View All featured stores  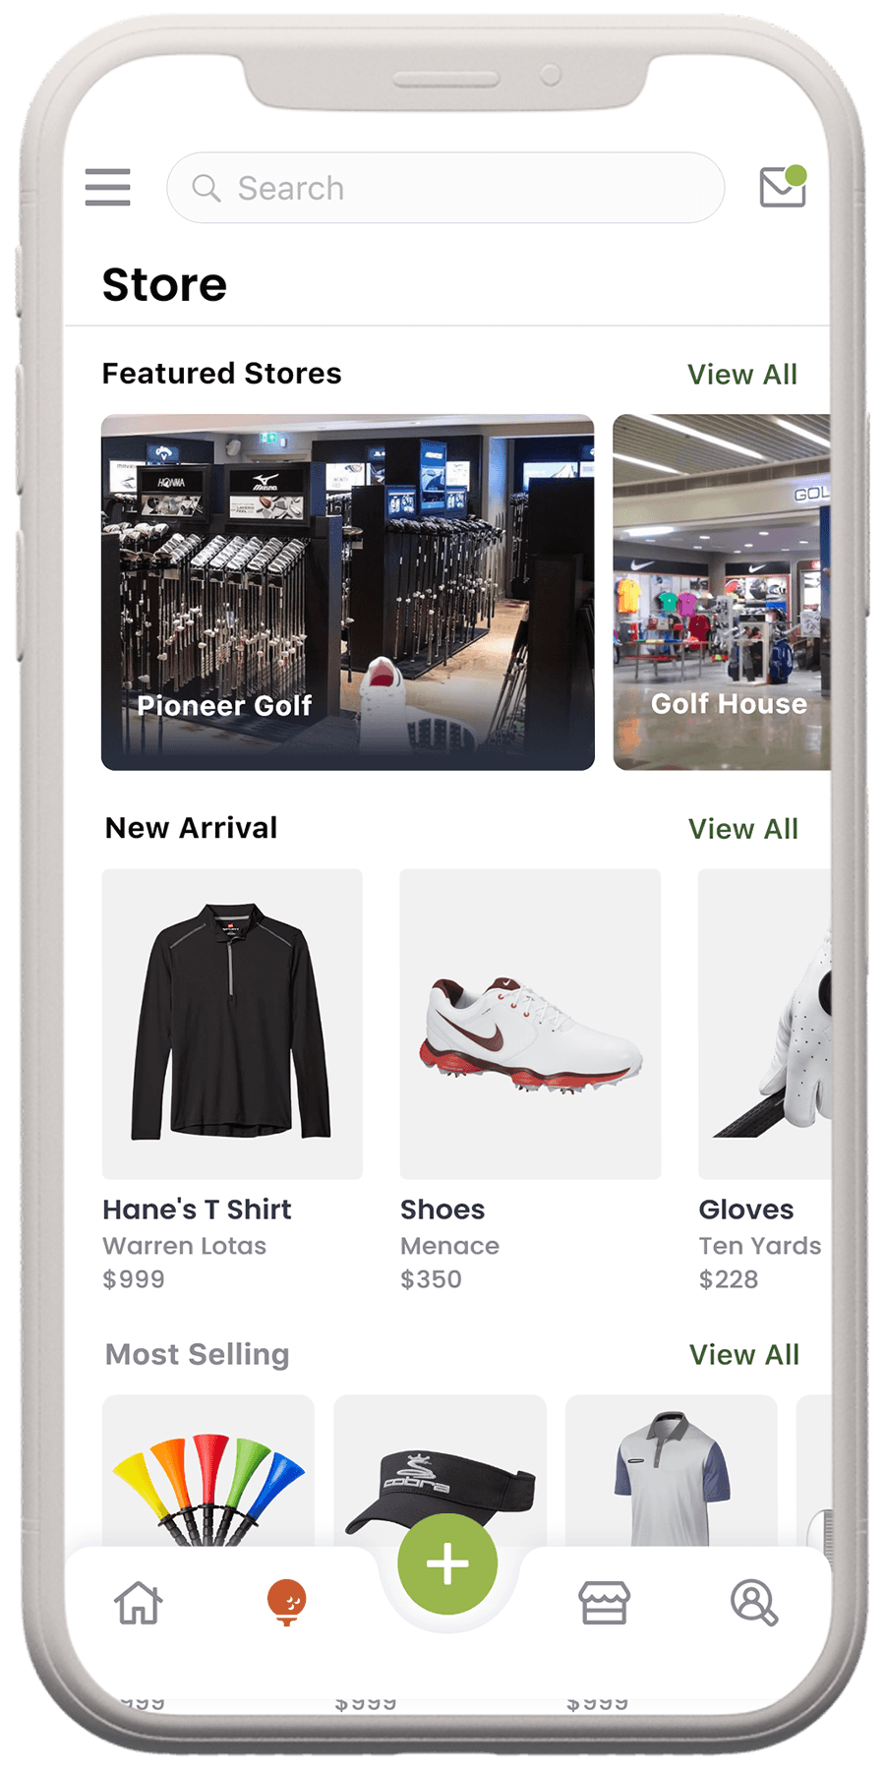pos(742,375)
